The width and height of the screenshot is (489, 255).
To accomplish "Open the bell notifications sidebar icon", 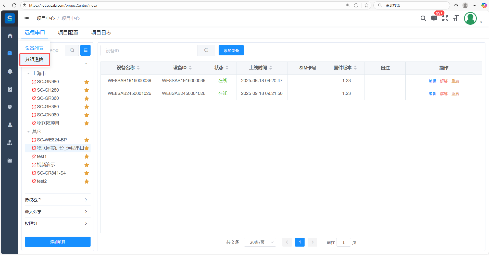I will pyautogui.click(x=10, y=71).
